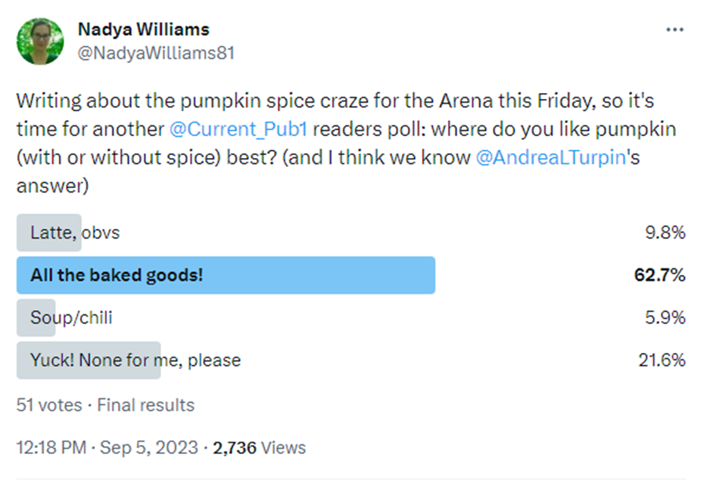
Task: Open the @NadyaWilliams81 handle
Action: (156, 53)
